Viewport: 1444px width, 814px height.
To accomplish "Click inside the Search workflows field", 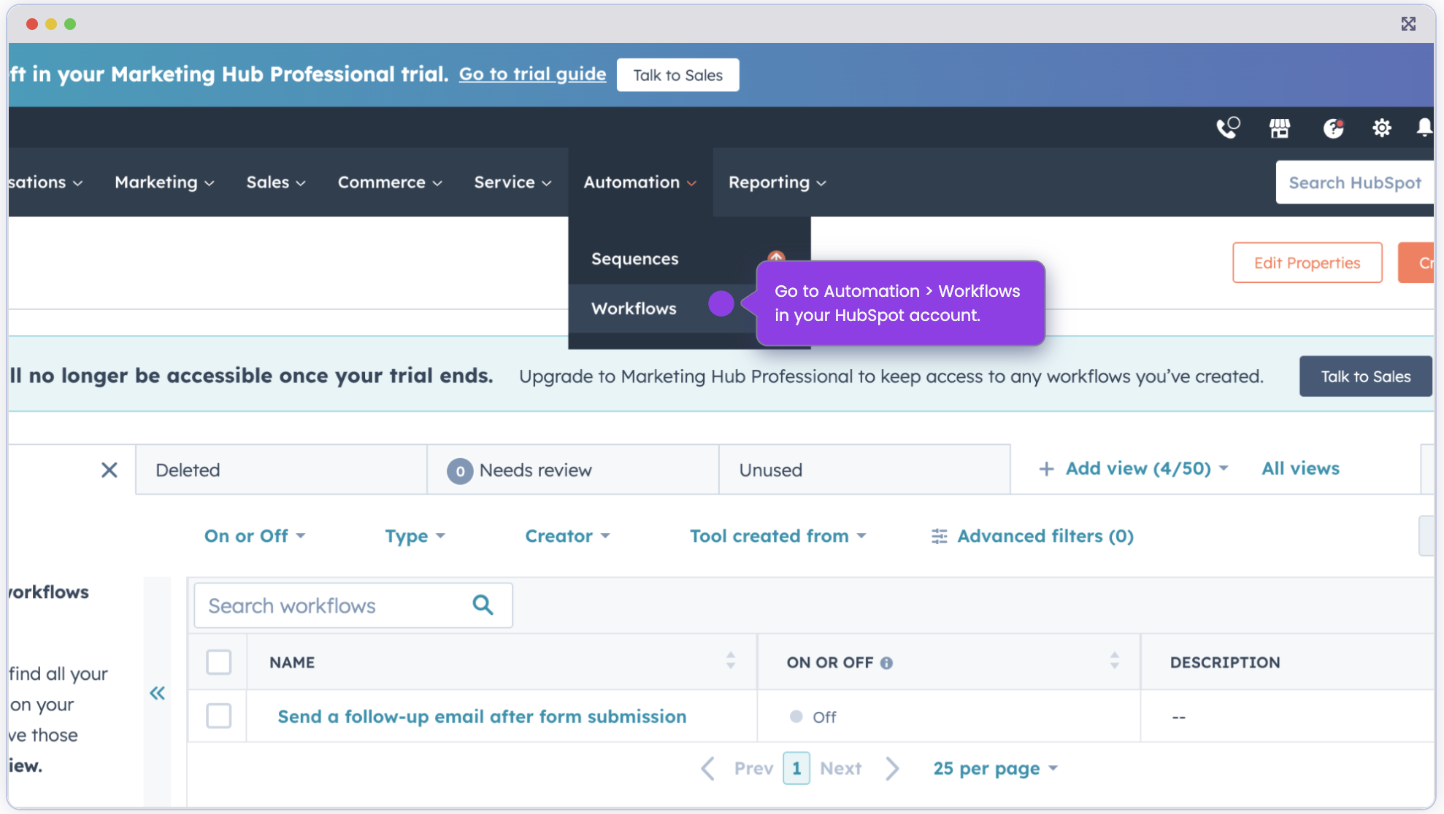I will coord(329,605).
